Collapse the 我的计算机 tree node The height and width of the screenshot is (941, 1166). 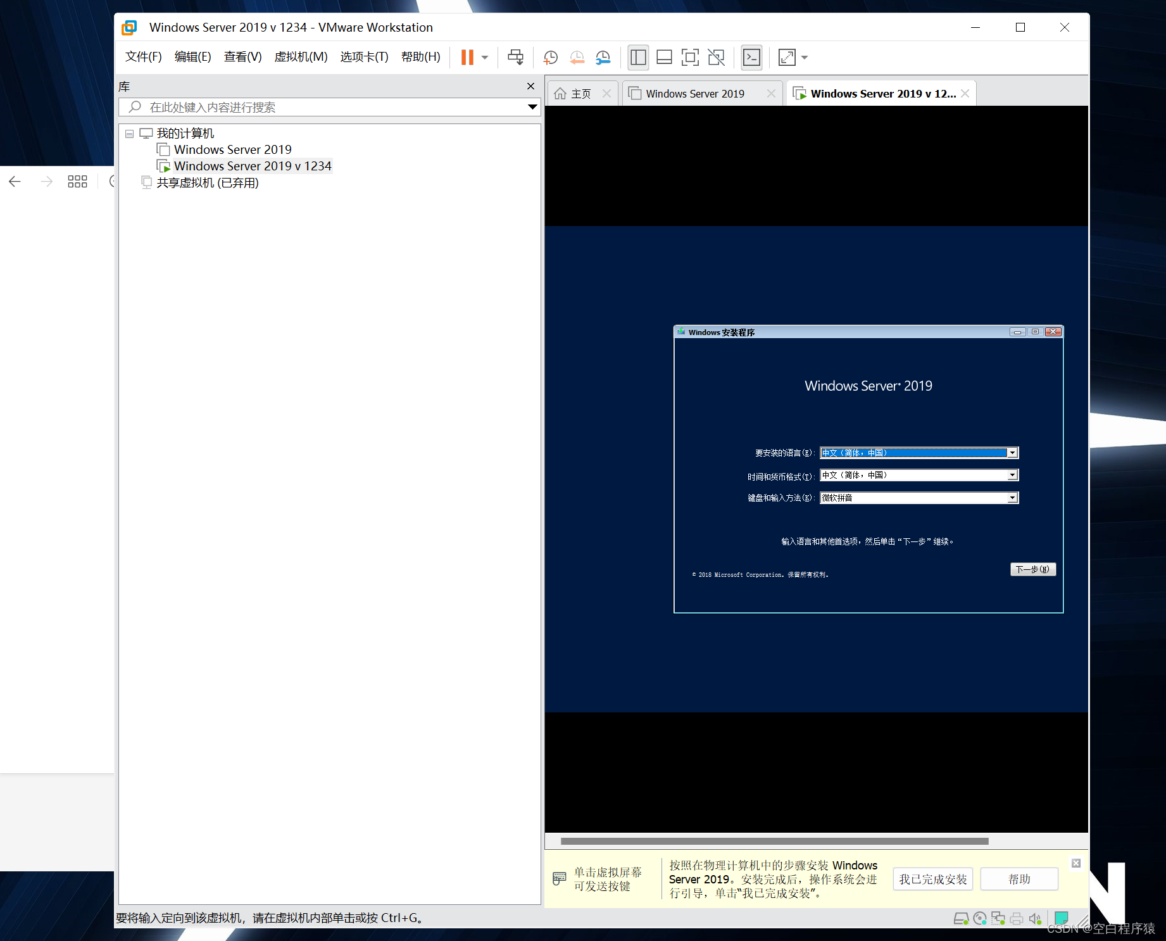pyautogui.click(x=129, y=134)
